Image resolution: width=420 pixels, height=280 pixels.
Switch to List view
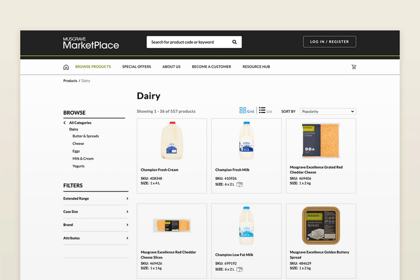[x=266, y=111]
